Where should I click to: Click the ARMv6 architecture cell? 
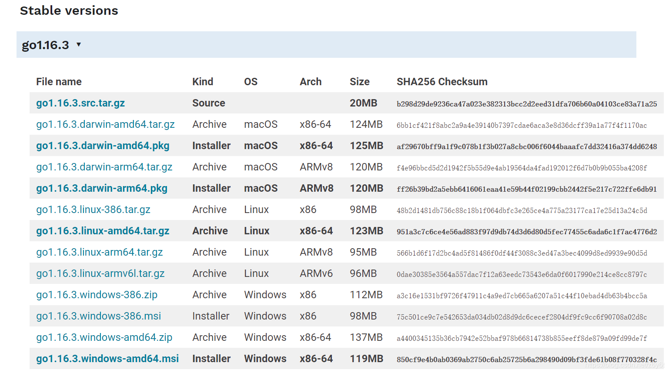(x=316, y=273)
